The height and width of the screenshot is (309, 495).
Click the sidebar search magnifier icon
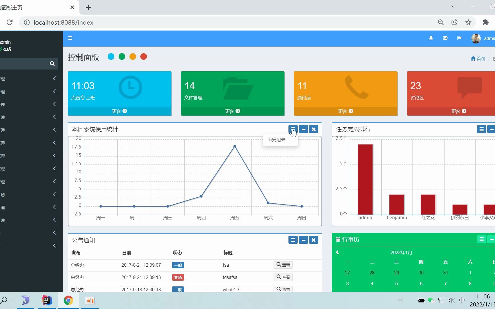(52, 64)
